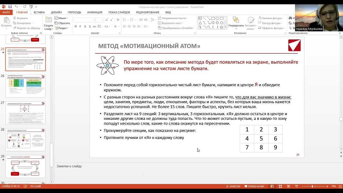This screenshot has width=343, height=193.
Task: Open the File (ФАЙЛ) tab
Action: pyautogui.click(x=6, y=12)
